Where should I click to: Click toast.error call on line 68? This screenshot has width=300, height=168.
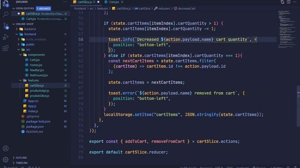(176, 93)
